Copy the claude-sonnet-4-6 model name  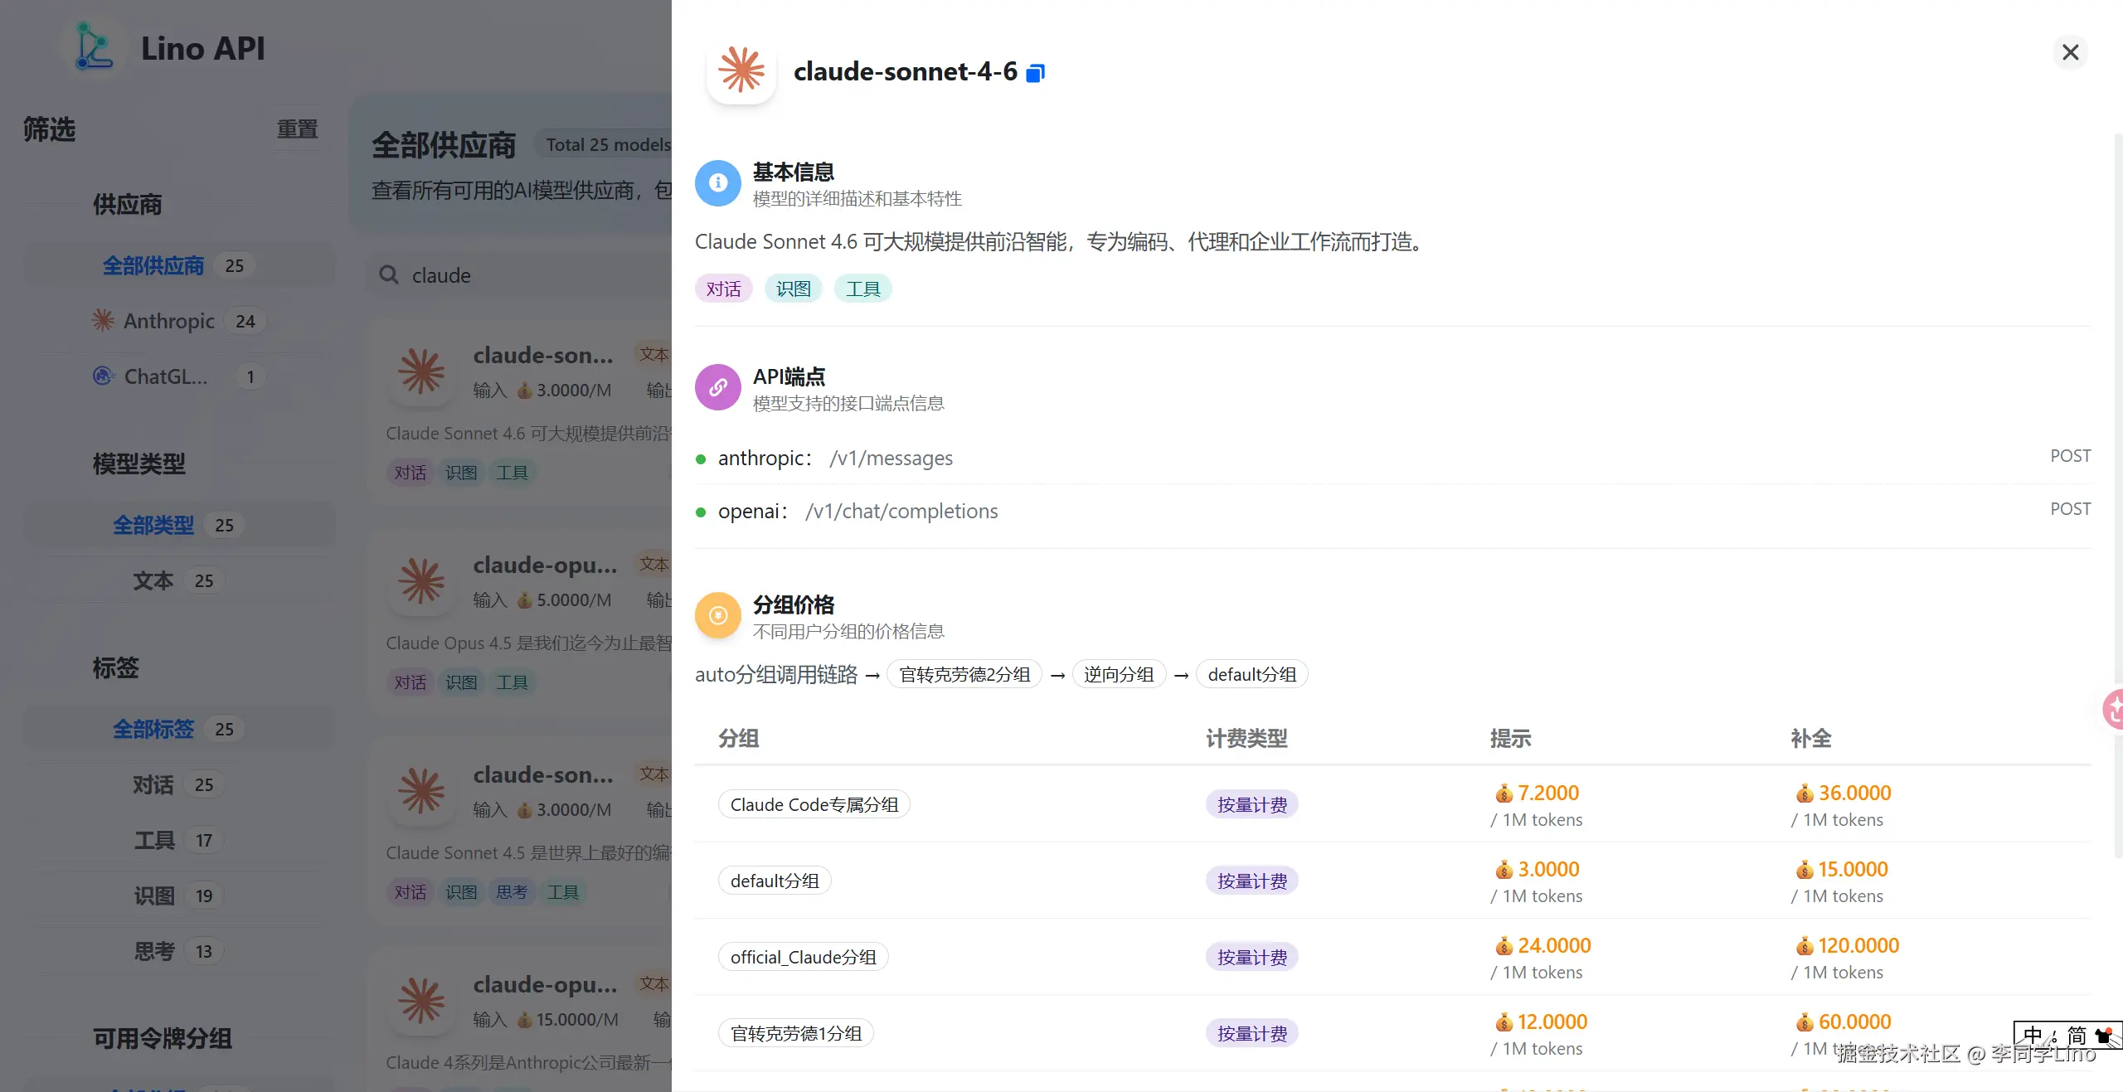[1035, 73]
